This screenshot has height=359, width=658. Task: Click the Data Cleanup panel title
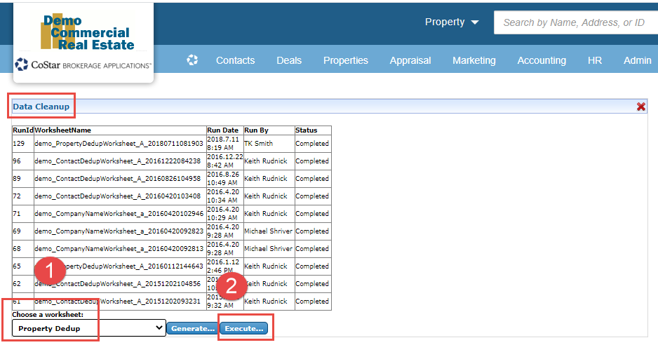coord(41,107)
